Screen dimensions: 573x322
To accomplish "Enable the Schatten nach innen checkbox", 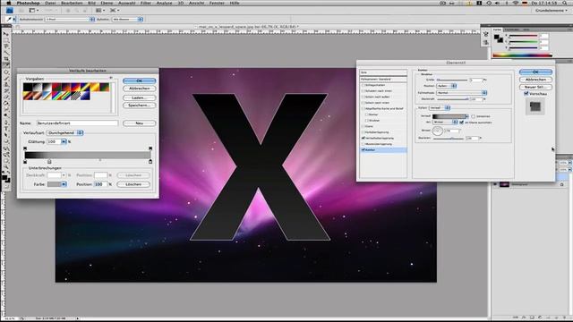I will [363, 91].
